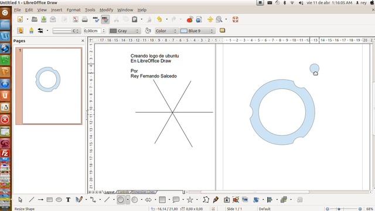Select the Connector tool
The image size is (375, 211).
(x=93, y=199)
